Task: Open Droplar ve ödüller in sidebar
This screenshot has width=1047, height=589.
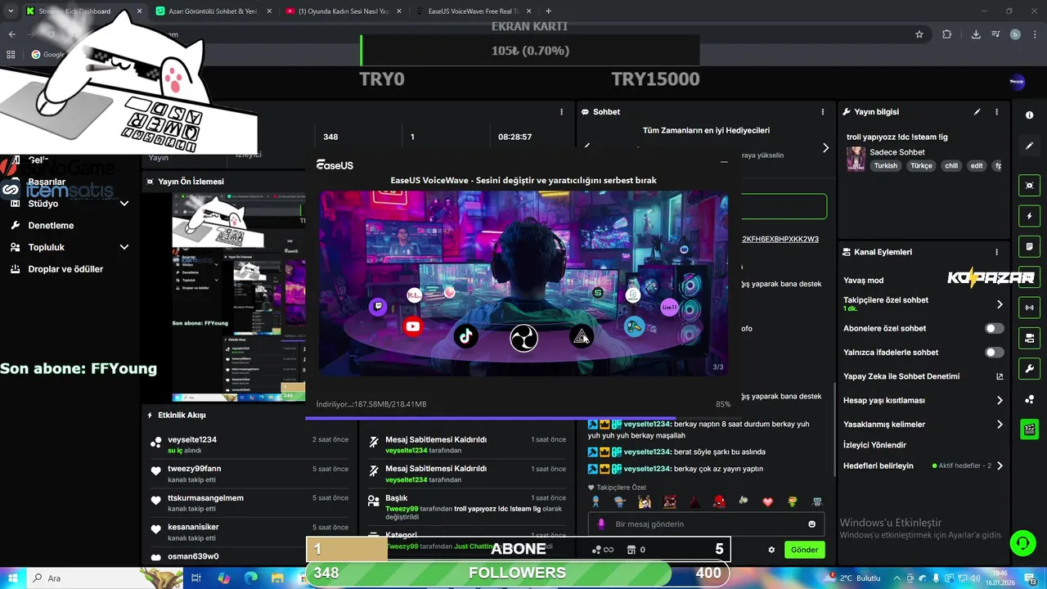Action: [x=65, y=269]
